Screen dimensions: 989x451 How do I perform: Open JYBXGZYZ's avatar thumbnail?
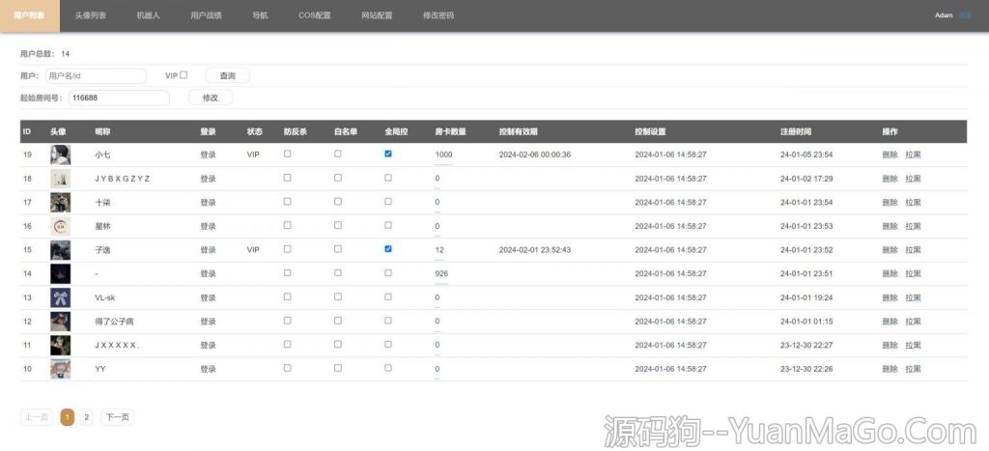61,179
